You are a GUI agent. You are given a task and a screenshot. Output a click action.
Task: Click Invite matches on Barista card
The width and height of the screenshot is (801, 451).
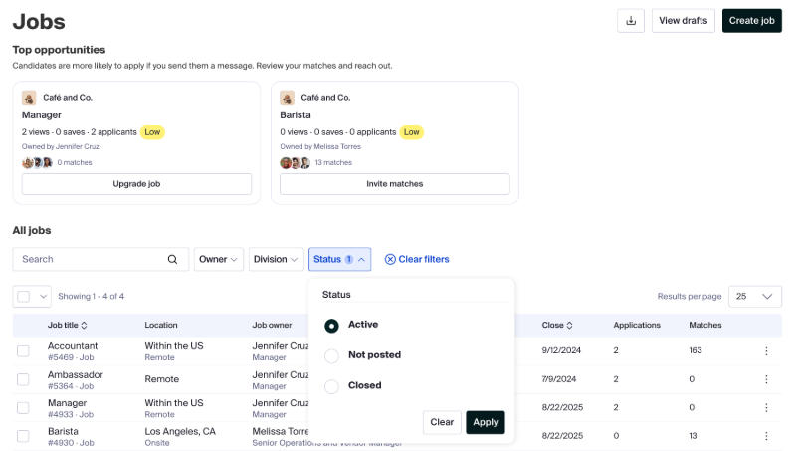tap(394, 184)
